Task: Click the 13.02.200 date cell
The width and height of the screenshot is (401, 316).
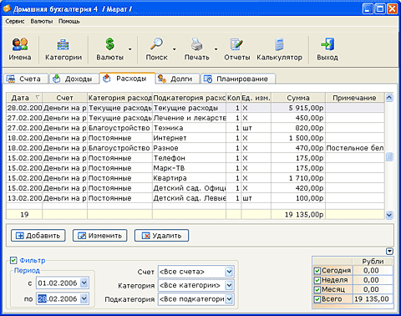Action: (24, 198)
